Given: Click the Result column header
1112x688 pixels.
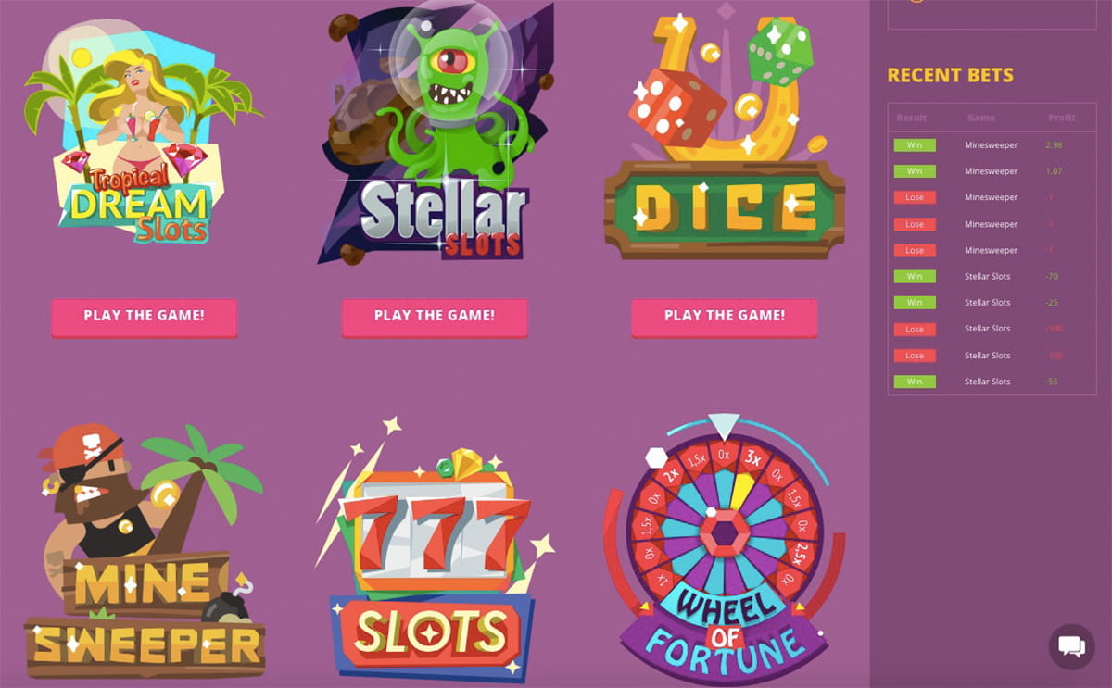Looking at the screenshot, I should coord(912,118).
